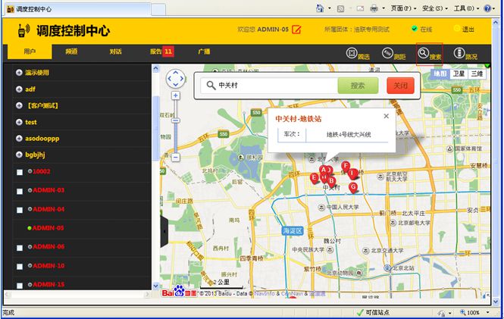Image resolution: width=504 pixels, height=319 pixels.
Task: Select map marker I
Action: pos(353,174)
